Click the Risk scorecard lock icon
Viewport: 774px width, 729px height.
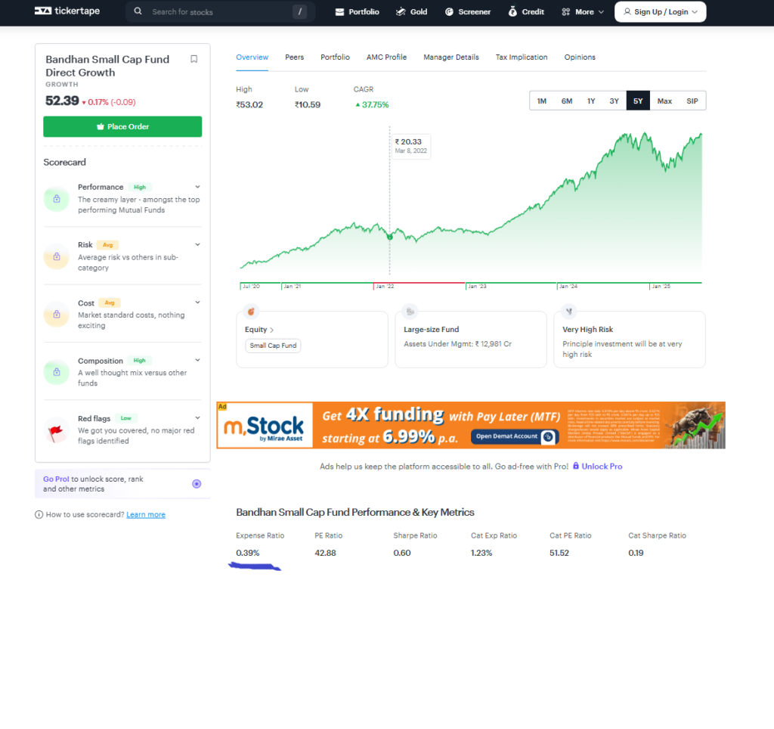(x=56, y=256)
